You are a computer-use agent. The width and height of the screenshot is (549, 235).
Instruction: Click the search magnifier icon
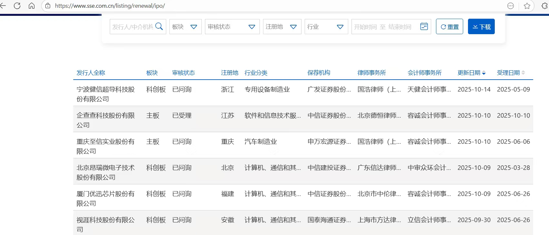[159, 26]
